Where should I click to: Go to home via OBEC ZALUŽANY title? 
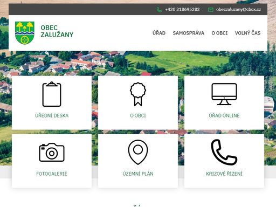57,31
